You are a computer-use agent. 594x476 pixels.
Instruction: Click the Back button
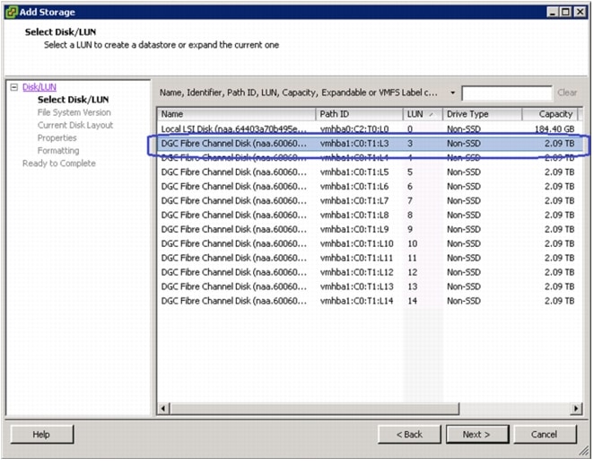pos(408,435)
